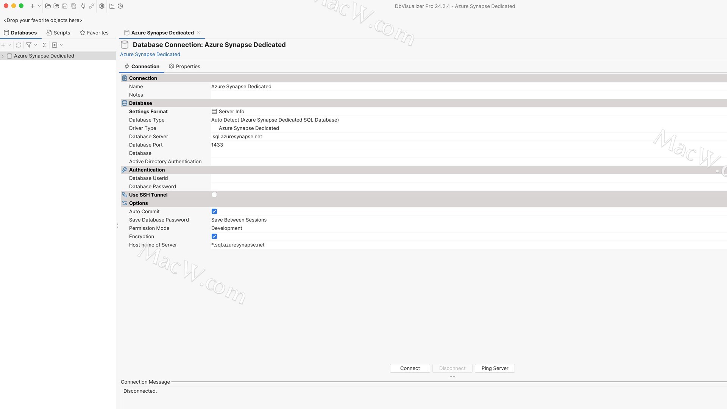Uncheck the Auto Commit checkbox
Image resolution: width=727 pixels, height=409 pixels.
tap(214, 211)
